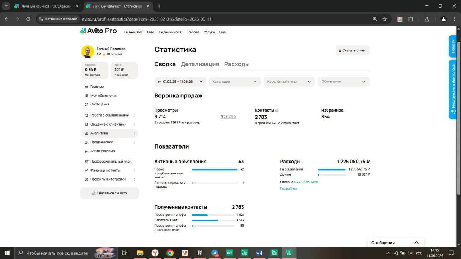Open Главное in the sidebar
The height and width of the screenshot is (259, 461).
pyautogui.click(x=97, y=87)
